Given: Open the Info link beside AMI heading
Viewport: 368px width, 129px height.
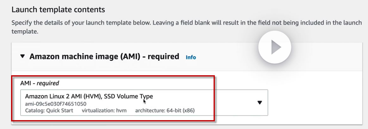Looking at the screenshot, I should 191,57.
